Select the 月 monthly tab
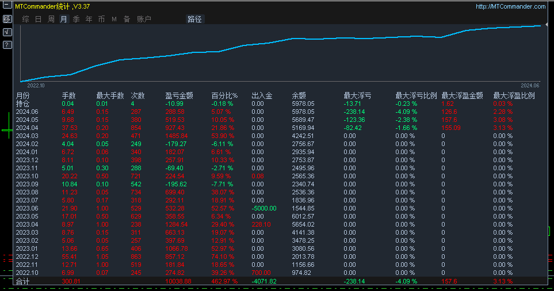The height and width of the screenshot is (291, 554). click(64, 19)
